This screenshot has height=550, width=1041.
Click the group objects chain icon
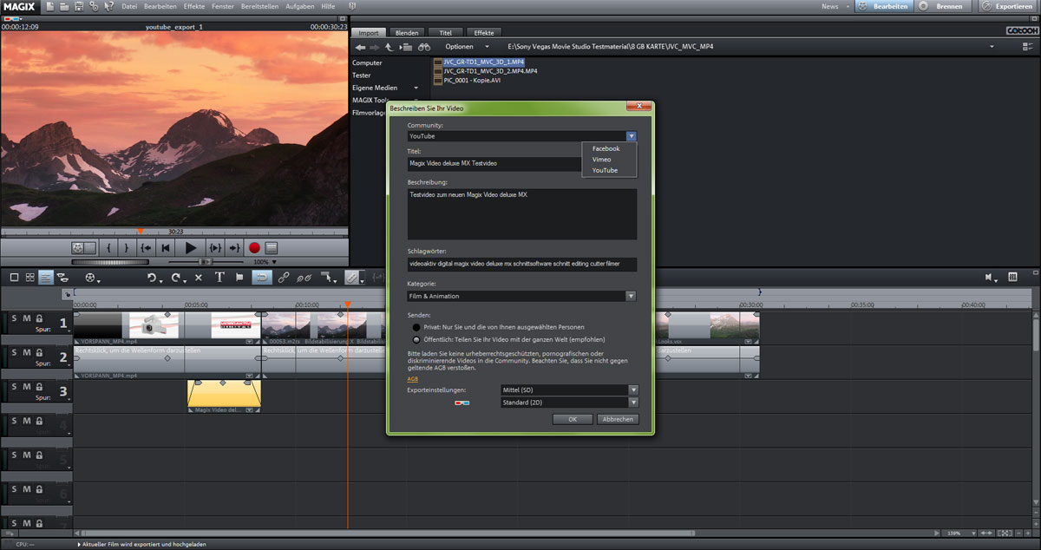284,278
